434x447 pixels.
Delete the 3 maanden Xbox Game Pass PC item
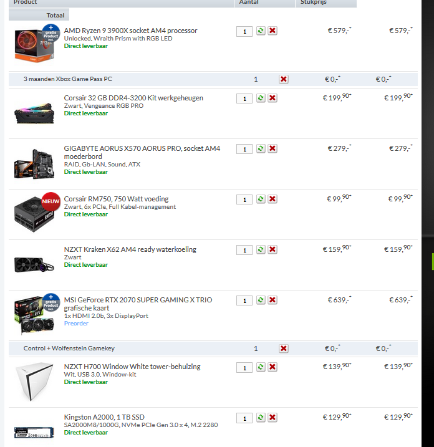pyautogui.click(x=284, y=79)
